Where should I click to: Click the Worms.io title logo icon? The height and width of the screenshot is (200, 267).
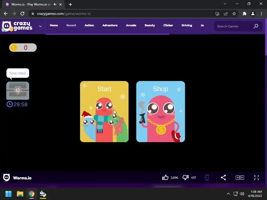point(7,178)
